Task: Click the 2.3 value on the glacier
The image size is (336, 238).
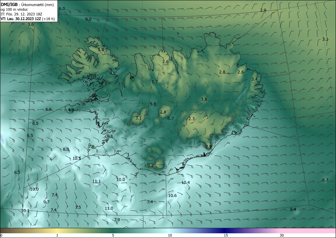Action: (x=192, y=119)
